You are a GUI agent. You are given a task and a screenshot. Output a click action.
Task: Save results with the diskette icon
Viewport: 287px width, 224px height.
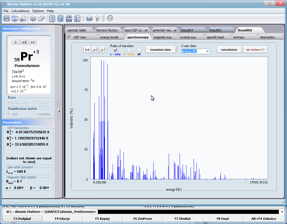[6, 18]
